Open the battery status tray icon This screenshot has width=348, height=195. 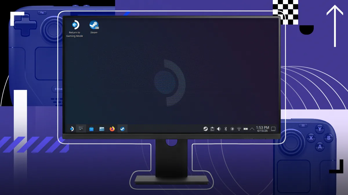pyautogui.click(x=246, y=129)
